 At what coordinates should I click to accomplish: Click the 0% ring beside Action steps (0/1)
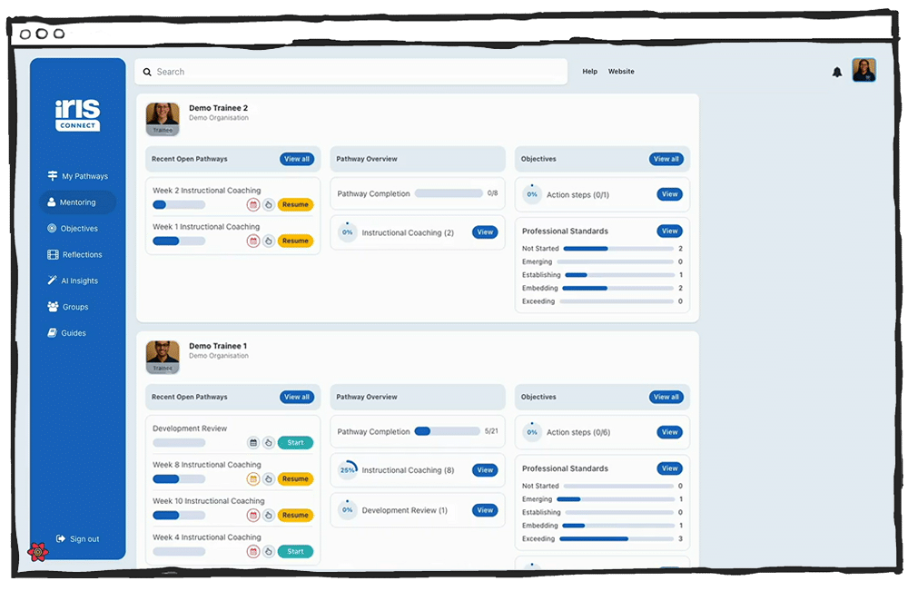tap(531, 194)
